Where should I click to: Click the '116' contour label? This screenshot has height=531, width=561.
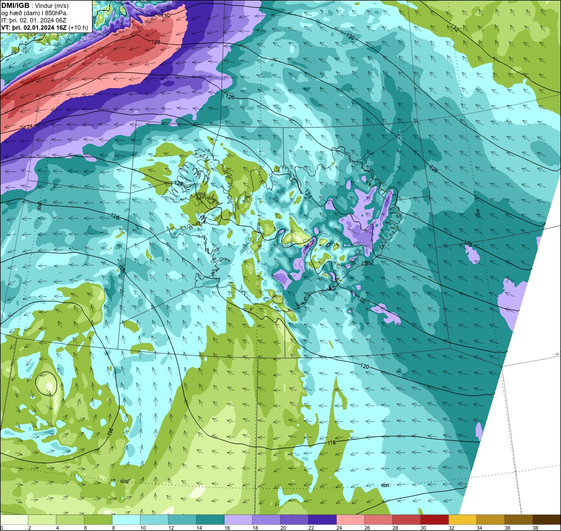(x=110, y=432)
